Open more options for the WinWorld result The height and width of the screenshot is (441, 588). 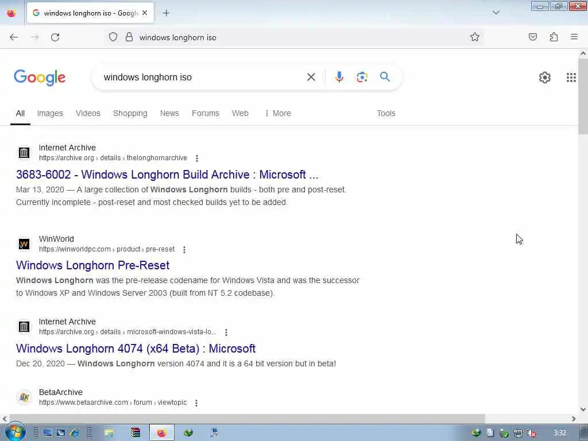[184, 249]
